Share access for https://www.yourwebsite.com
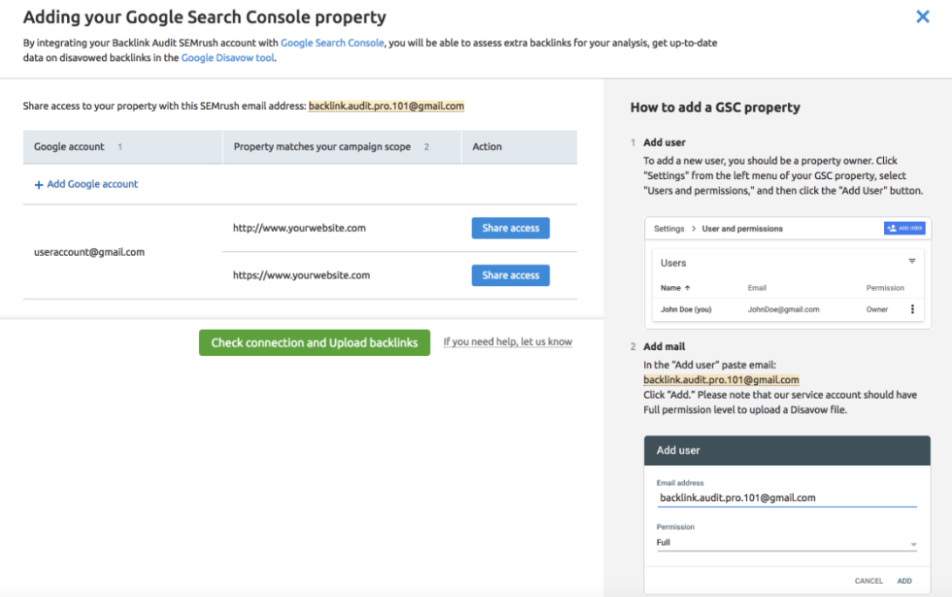This screenshot has height=597, width=952. (x=510, y=275)
